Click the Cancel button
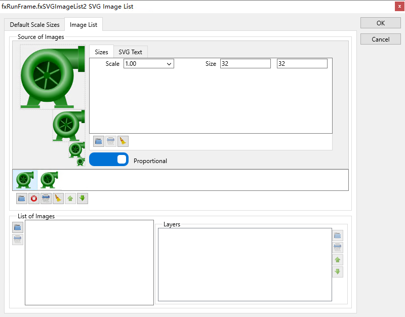 [x=381, y=39]
